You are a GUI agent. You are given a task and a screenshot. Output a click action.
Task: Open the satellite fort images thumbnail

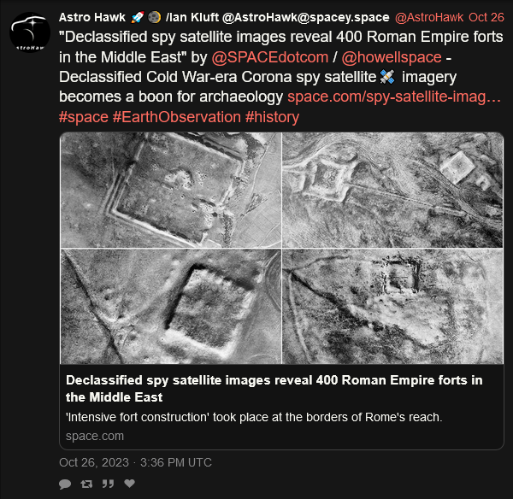pyautogui.click(x=281, y=248)
